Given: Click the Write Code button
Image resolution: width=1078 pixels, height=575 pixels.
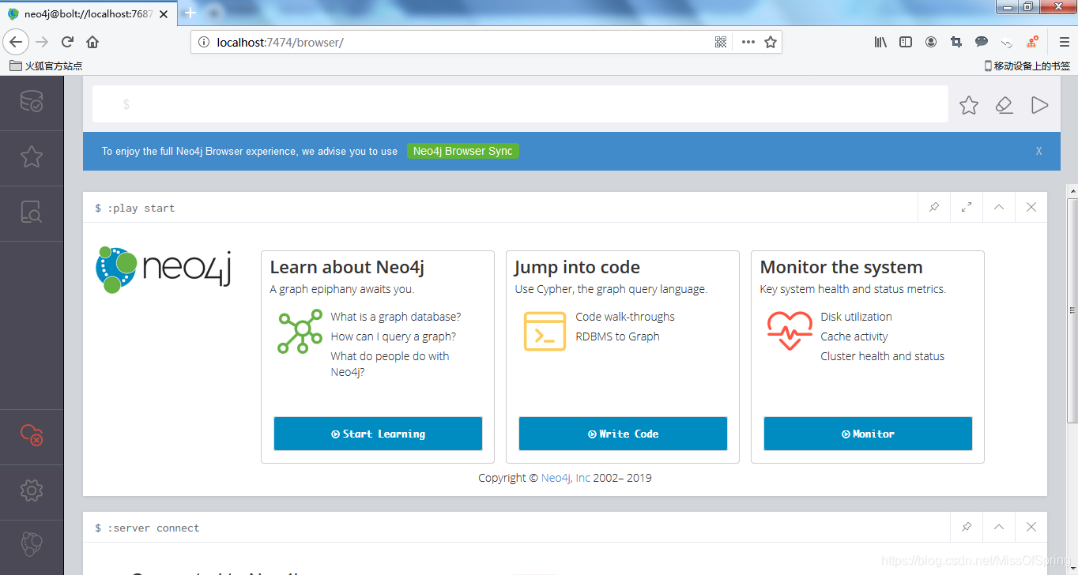Looking at the screenshot, I should (623, 434).
